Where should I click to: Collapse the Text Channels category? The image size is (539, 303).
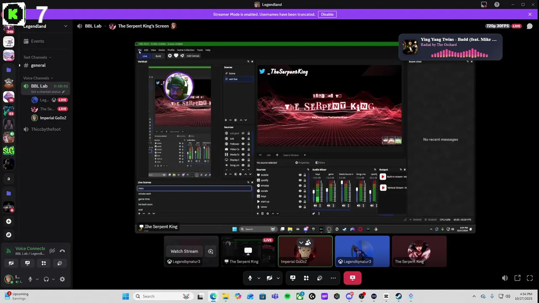(x=37, y=57)
